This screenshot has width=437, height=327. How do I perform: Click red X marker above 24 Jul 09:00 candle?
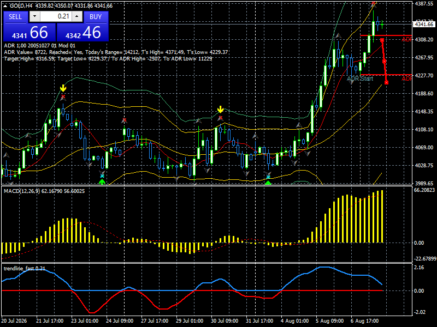pos(125,120)
